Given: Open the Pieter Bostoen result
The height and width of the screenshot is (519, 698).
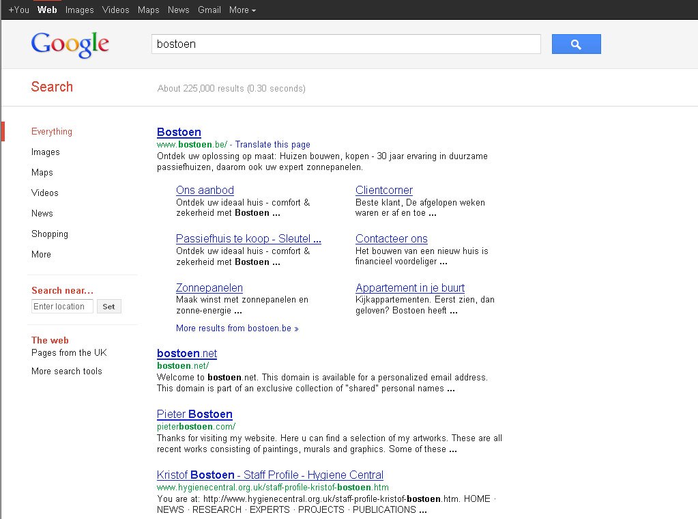Looking at the screenshot, I should [194, 415].
